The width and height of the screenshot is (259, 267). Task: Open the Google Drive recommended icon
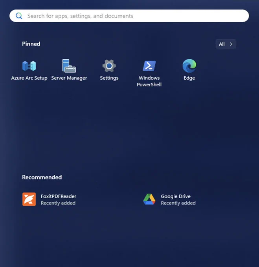[149, 199]
